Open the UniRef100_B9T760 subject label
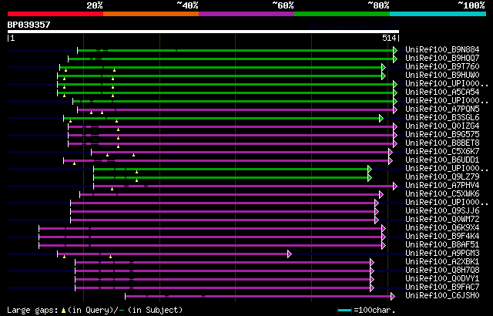The image size is (493, 316). [x=442, y=66]
